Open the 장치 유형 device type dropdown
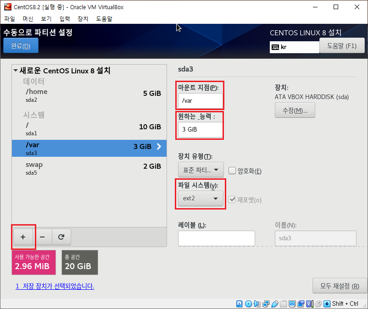The height and width of the screenshot is (309, 368). pos(201,170)
